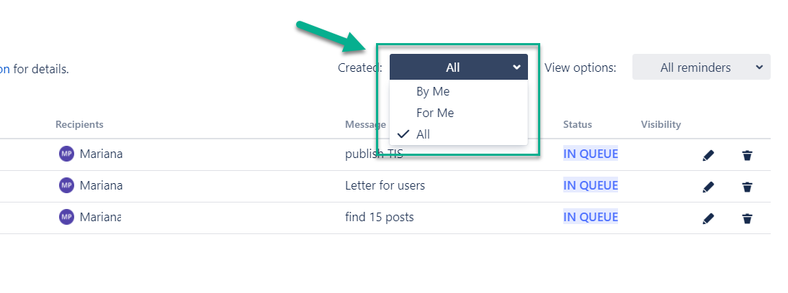The width and height of the screenshot is (788, 293).
Task: Click the Visibility column header
Action: point(661,124)
